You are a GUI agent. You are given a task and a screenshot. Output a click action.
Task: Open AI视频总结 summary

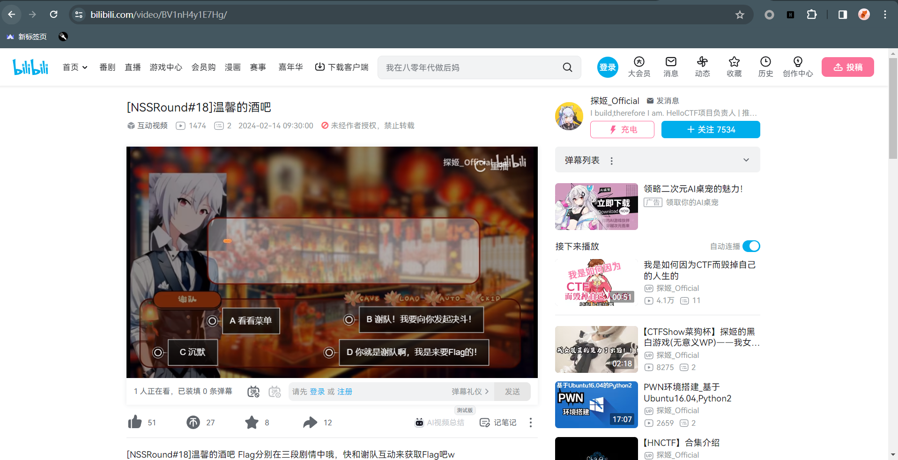point(439,423)
